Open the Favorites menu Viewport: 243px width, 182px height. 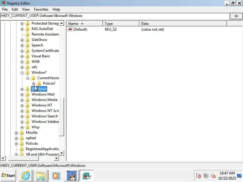pyautogui.click(x=41, y=9)
